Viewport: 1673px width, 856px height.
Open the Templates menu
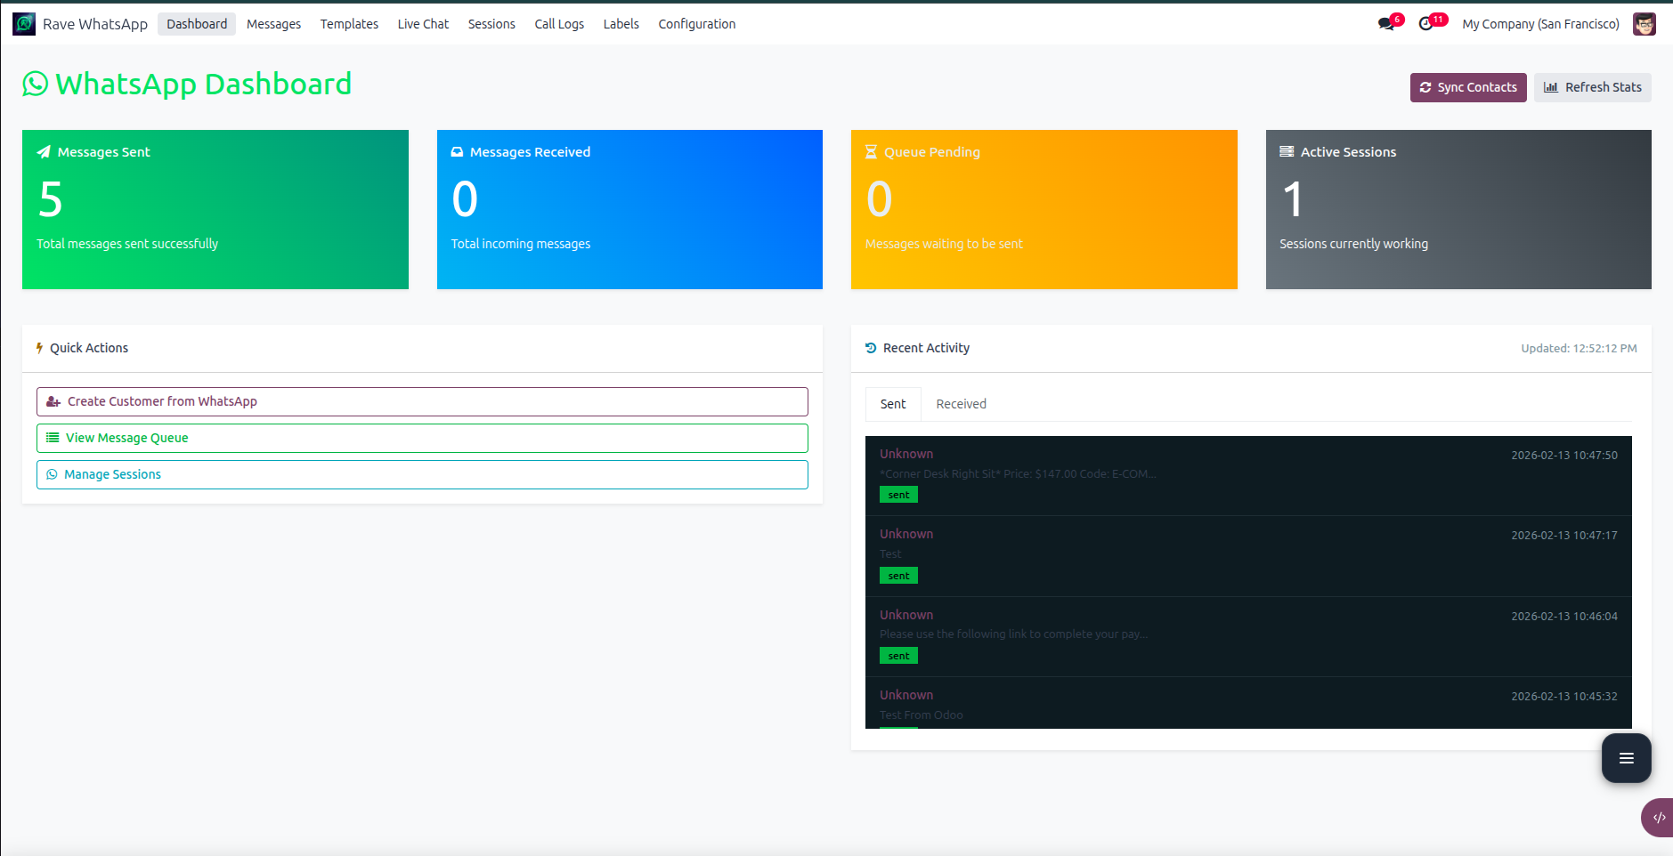[349, 24]
